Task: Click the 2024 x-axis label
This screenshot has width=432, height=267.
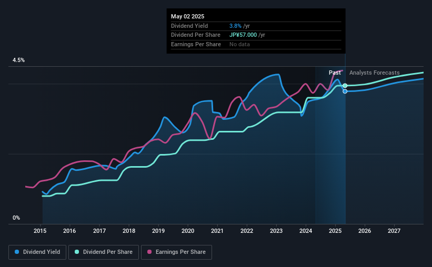Action: pyautogui.click(x=306, y=231)
